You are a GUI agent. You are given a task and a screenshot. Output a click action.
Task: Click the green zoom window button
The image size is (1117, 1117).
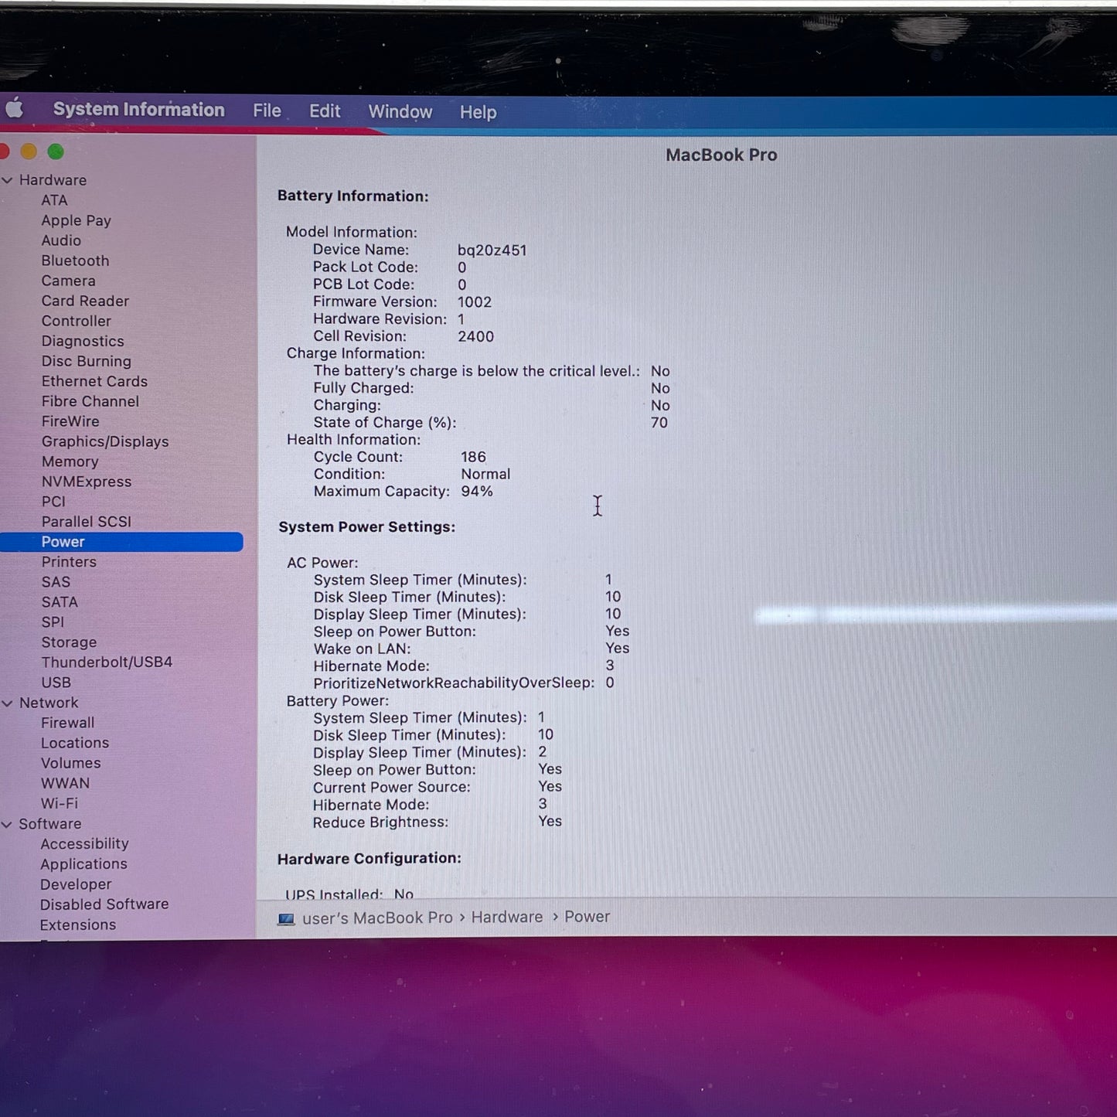[56, 152]
